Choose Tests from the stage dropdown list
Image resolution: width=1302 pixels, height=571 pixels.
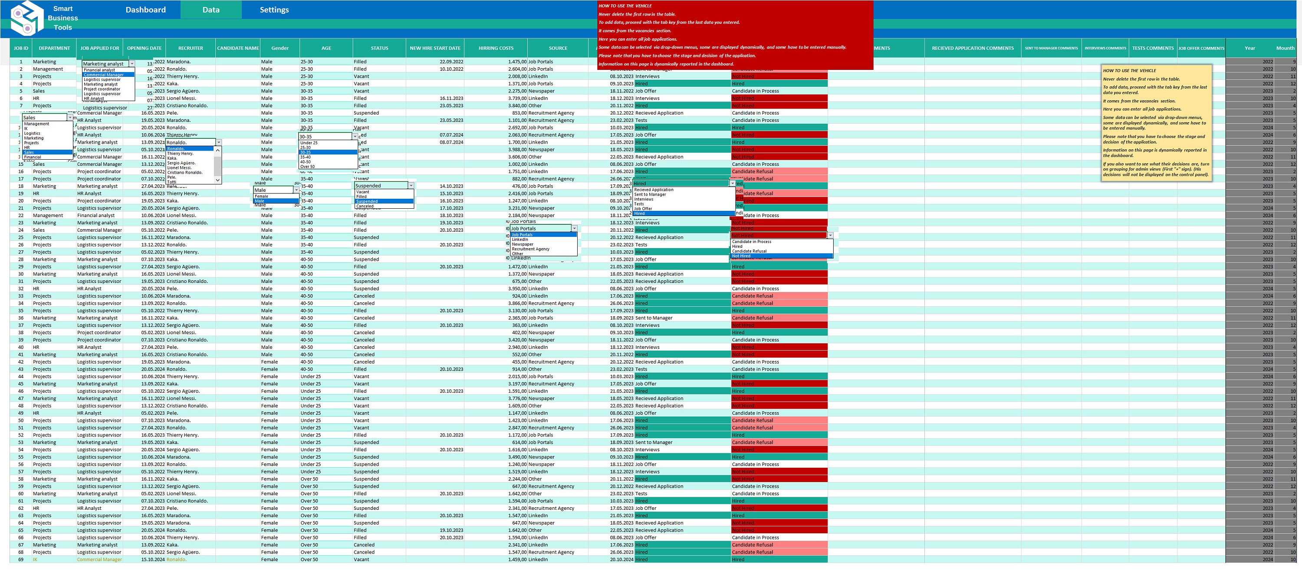639,204
